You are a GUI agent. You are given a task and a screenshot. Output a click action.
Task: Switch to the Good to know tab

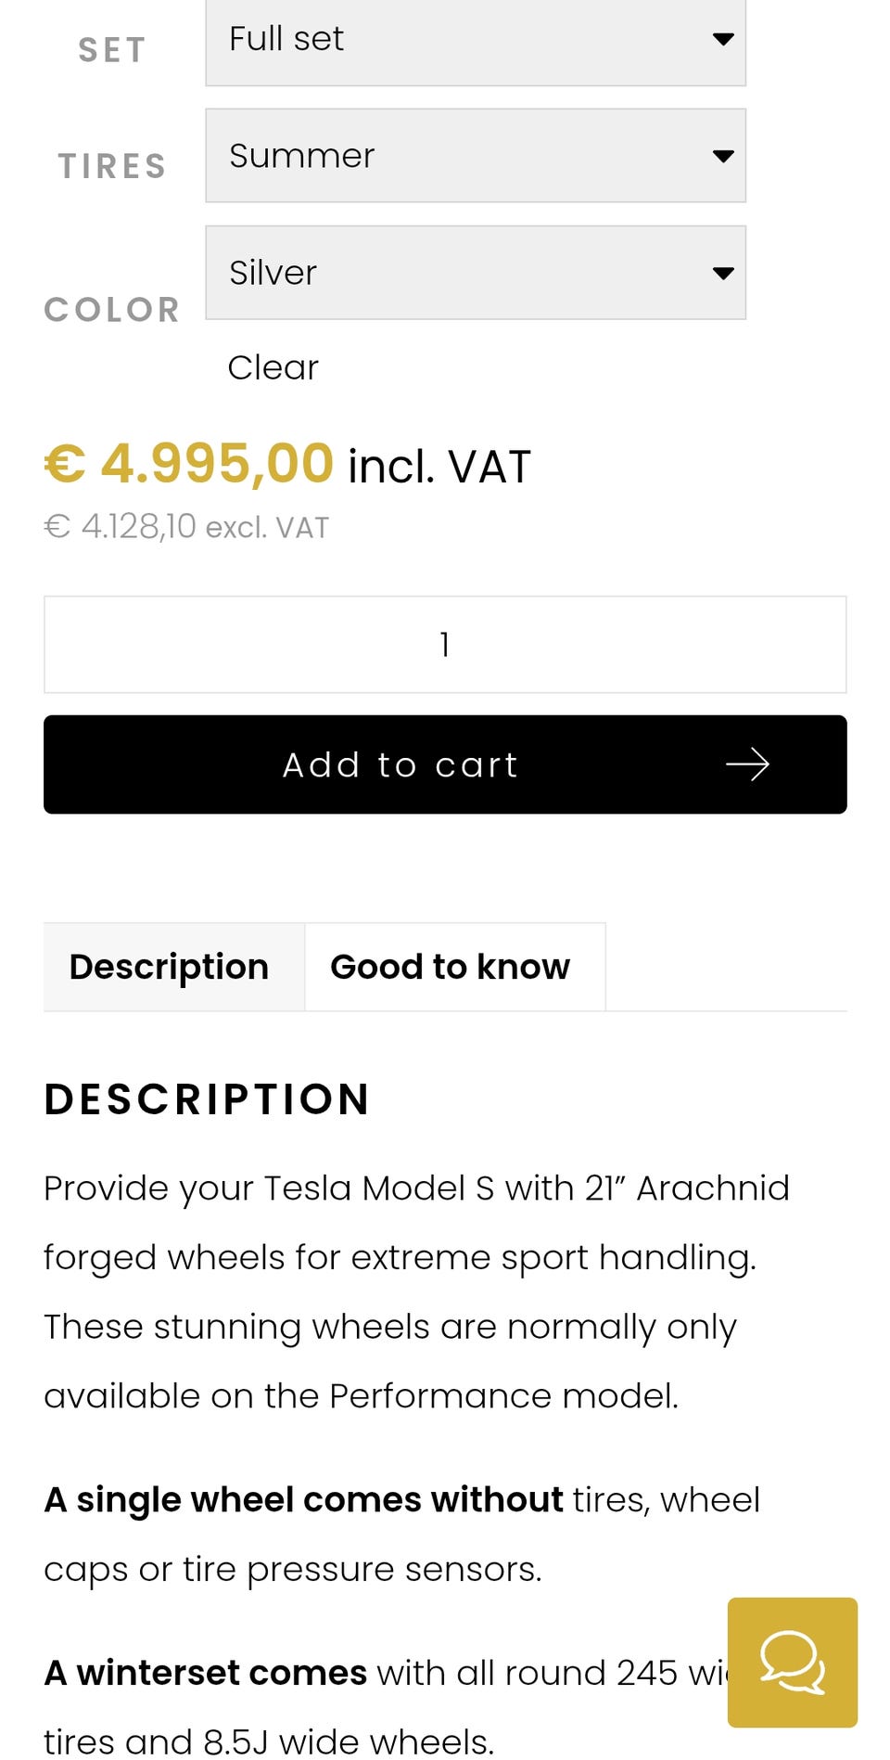(451, 967)
